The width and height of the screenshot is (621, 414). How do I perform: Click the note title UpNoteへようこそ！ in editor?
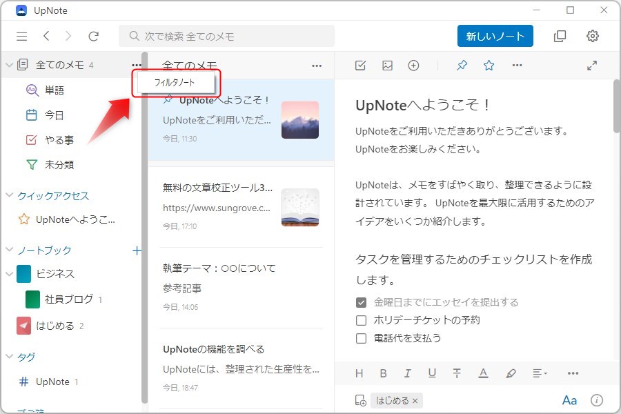(422, 106)
